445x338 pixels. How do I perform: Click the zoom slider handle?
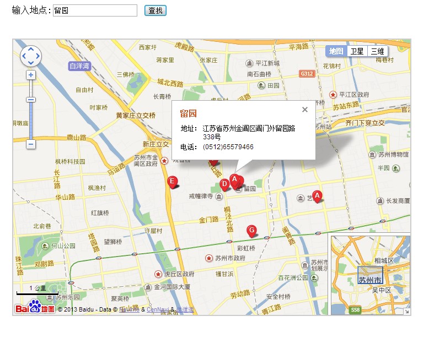tap(31, 100)
